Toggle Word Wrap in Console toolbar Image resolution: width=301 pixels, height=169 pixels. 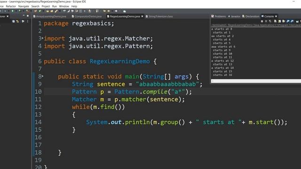coord(284,21)
